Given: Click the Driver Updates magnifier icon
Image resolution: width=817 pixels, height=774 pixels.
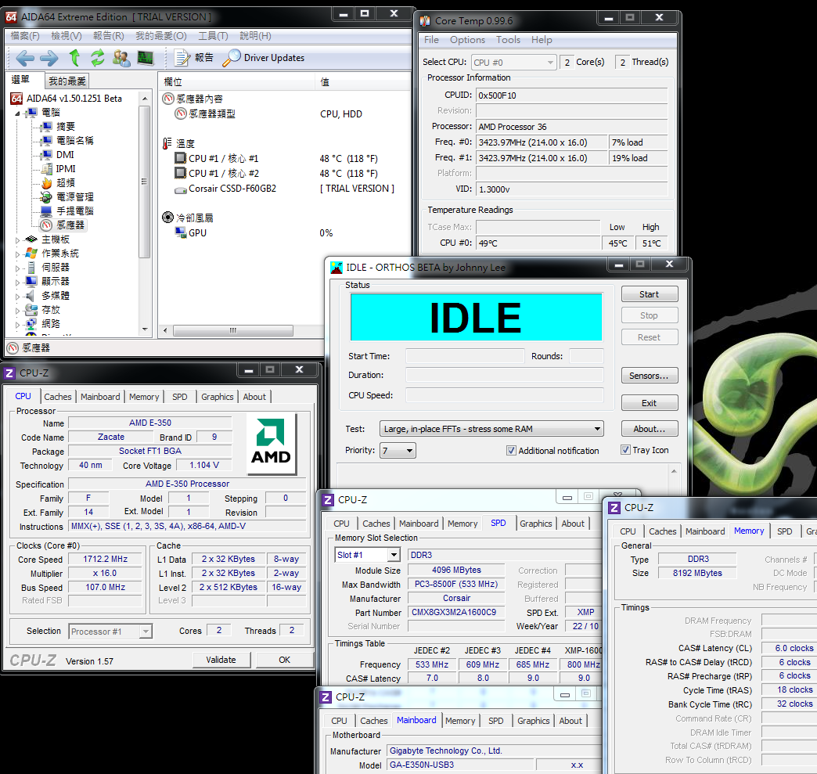Looking at the screenshot, I should pyautogui.click(x=232, y=58).
